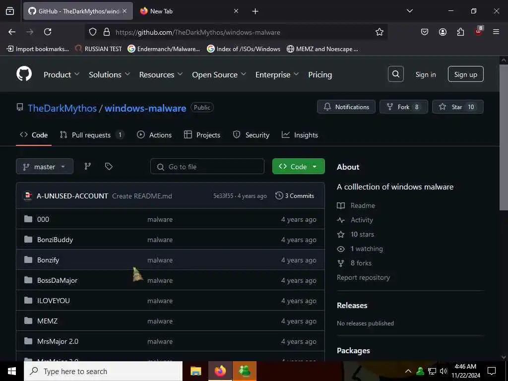
Task: Click the Windows taskbar search box
Action: (103, 371)
